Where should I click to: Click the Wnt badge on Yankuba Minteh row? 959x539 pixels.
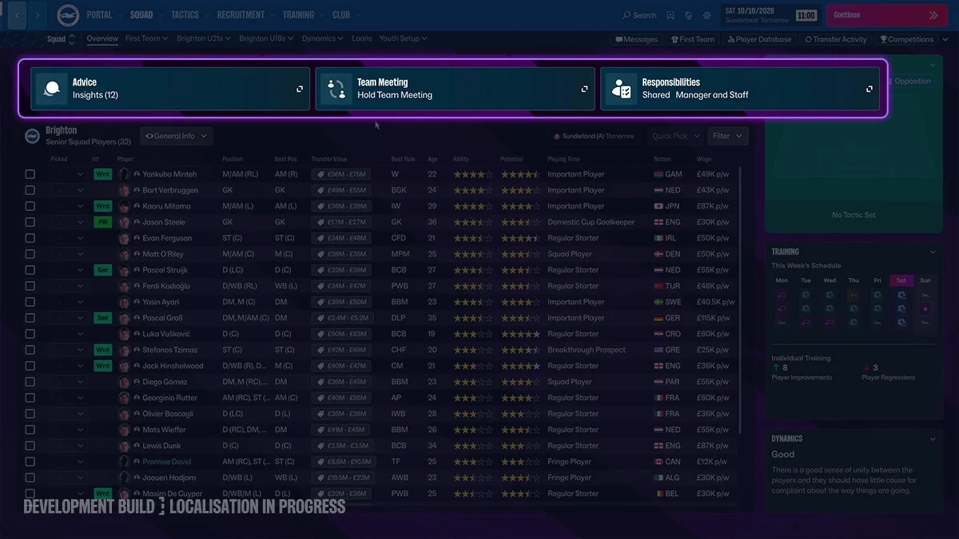tap(102, 174)
